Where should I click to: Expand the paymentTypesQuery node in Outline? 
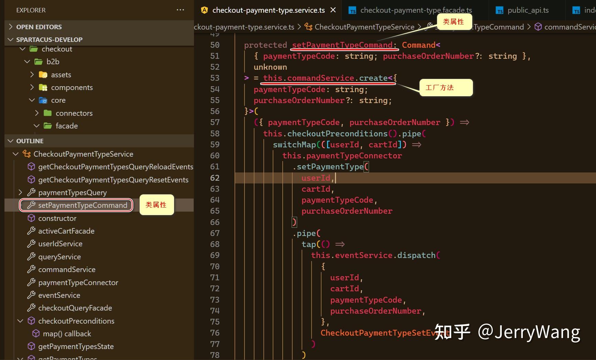tap(20, 192)
